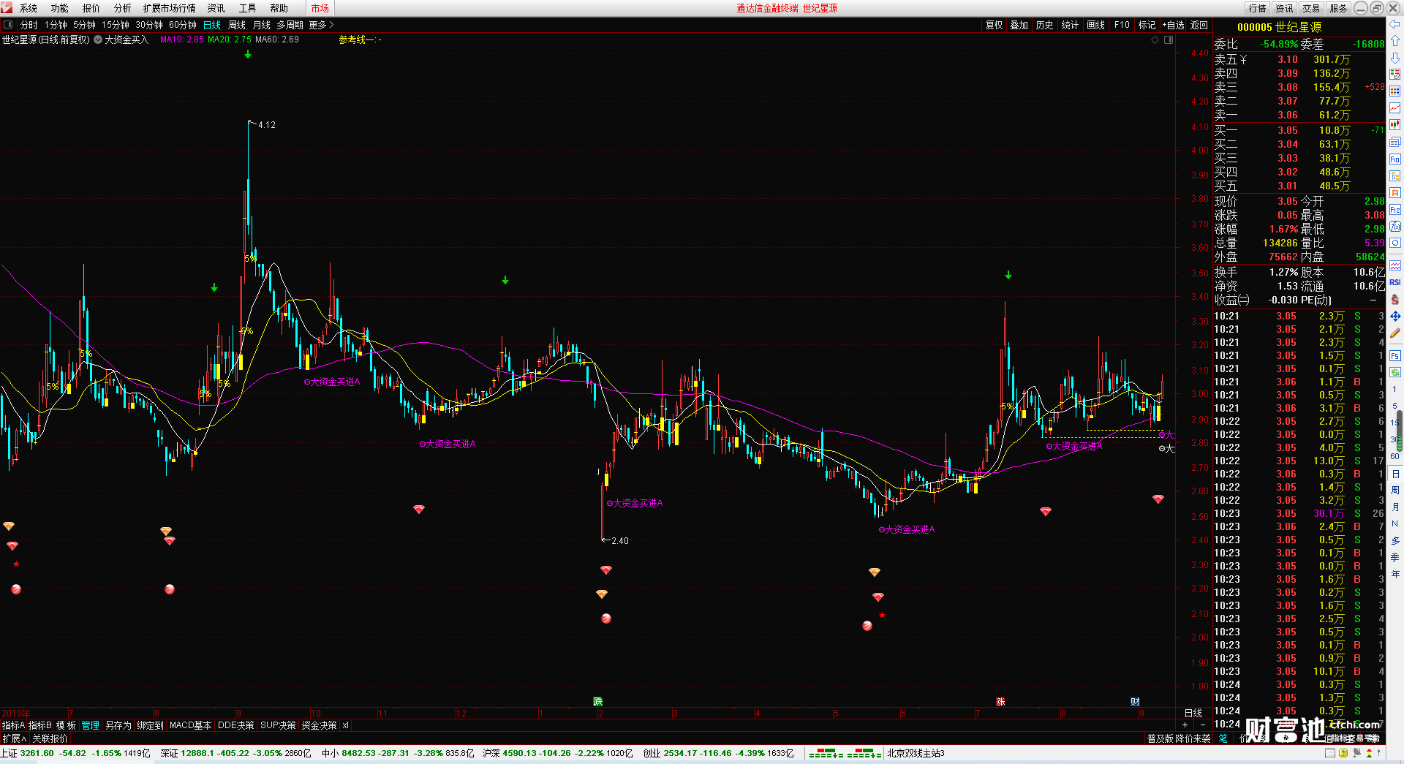The image size is (1404, 764).
Task: Click the up arrow icon in right sidebar
Action: click(x=1395, y=41)
